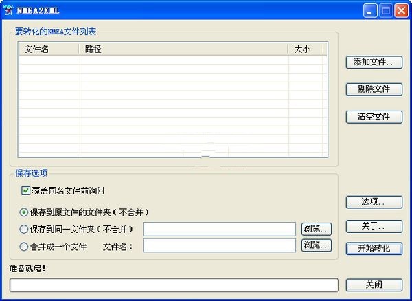The image size is (412, 301).
Task: Click the 添加文件 button
Action: pos(374,63)
